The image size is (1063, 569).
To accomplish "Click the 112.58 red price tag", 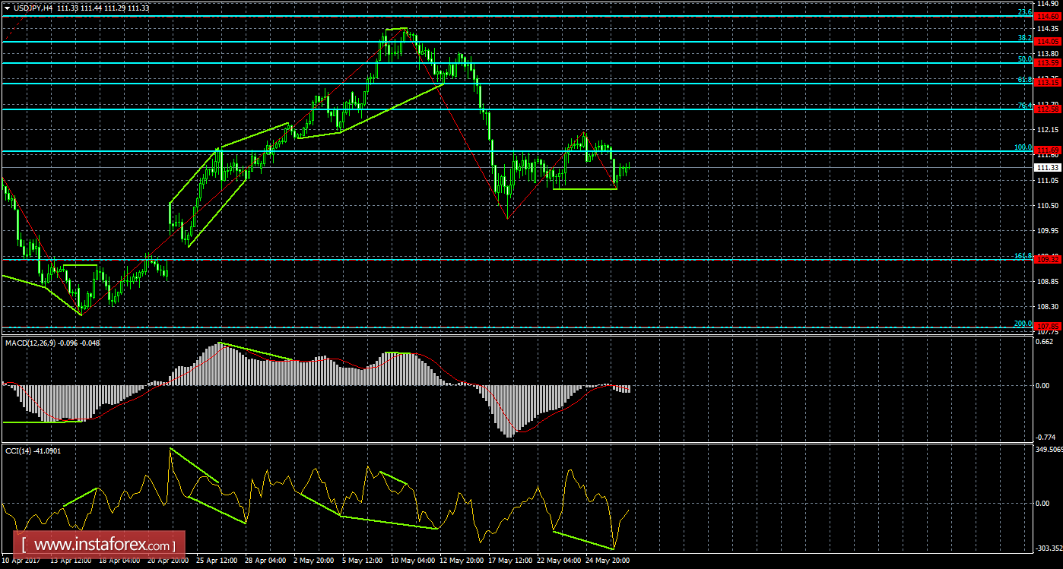I will pos(1049,109).
